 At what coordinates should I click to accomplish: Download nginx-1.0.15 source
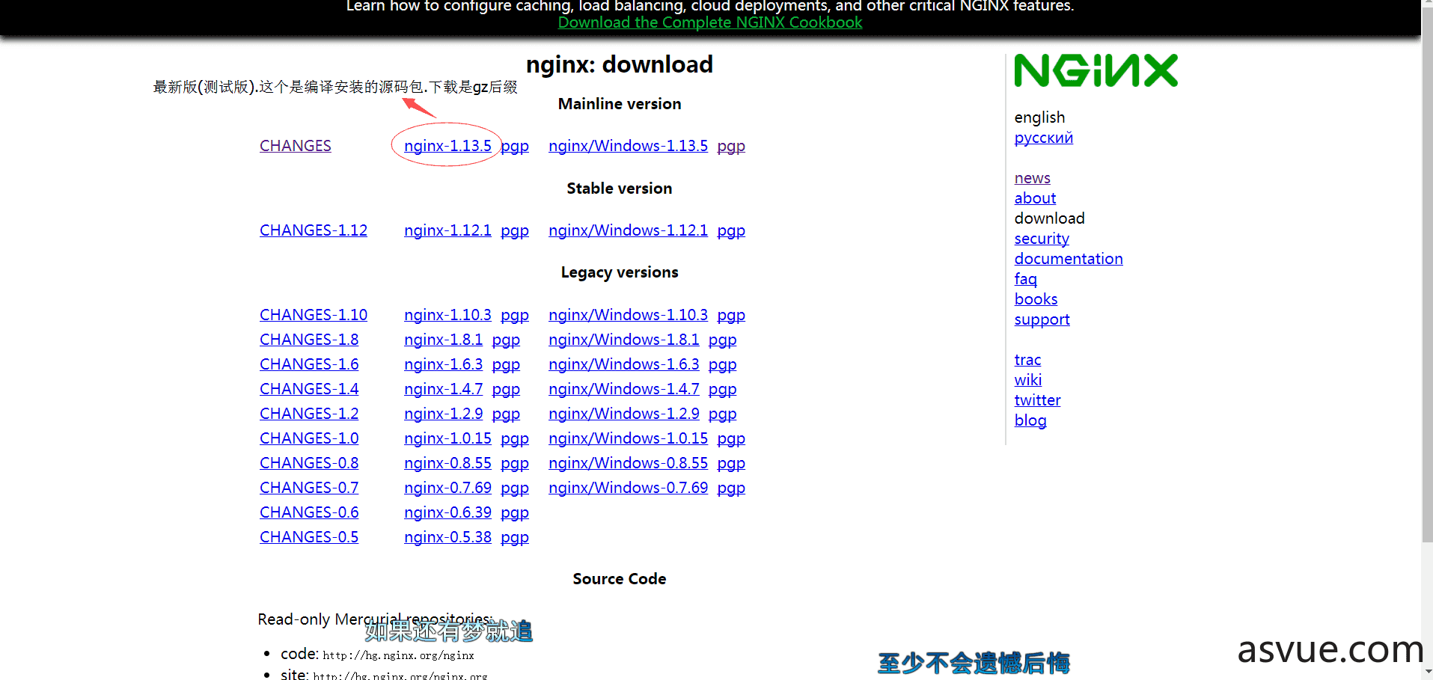[x=447, y=438]
